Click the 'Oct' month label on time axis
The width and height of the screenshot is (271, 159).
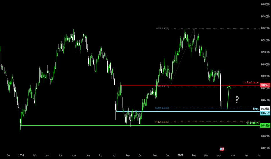coord(140,156)
